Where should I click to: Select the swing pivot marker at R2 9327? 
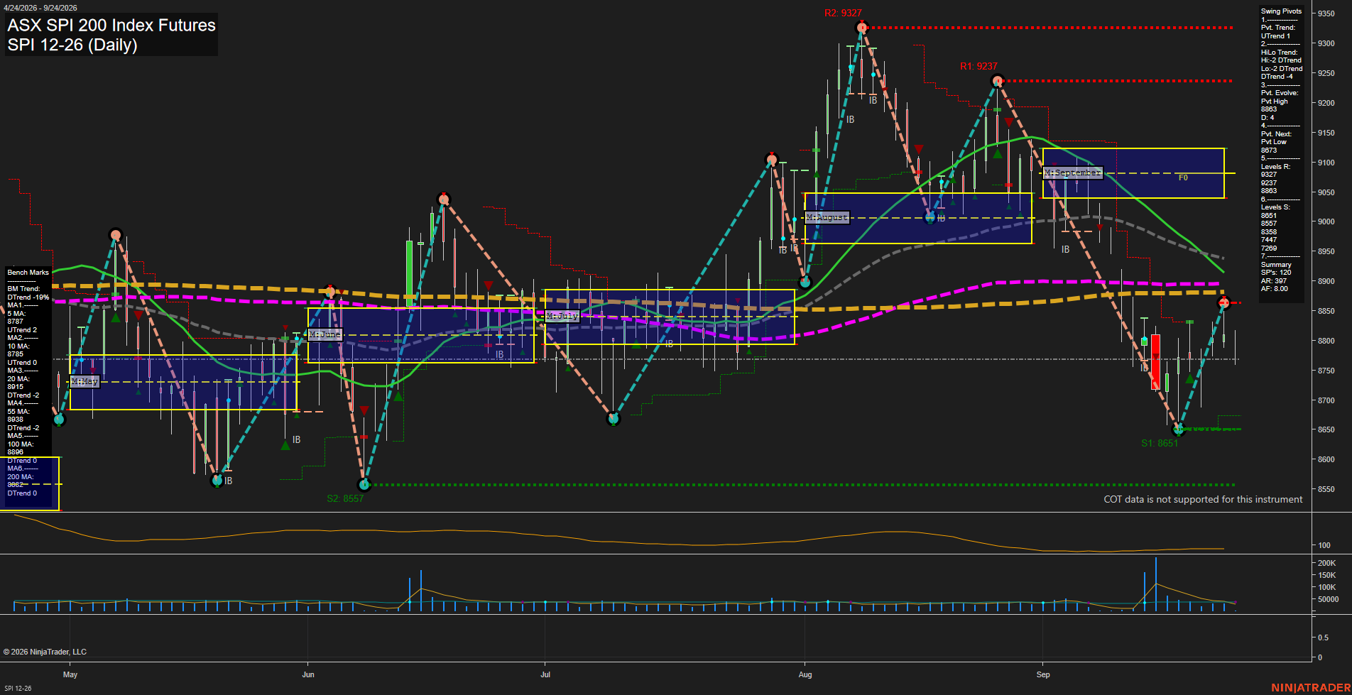[x=862, y=28]
